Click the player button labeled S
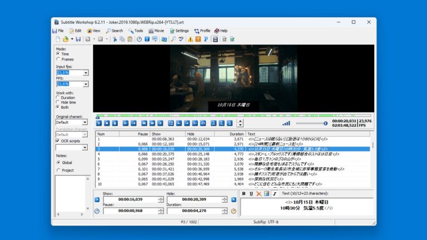The image size is (427, 240). (230, 123)
